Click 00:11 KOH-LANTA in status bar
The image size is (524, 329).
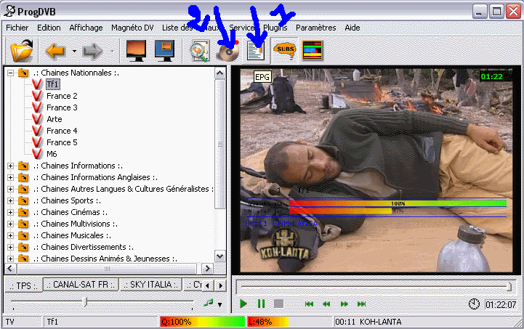[x=368, y=322]
